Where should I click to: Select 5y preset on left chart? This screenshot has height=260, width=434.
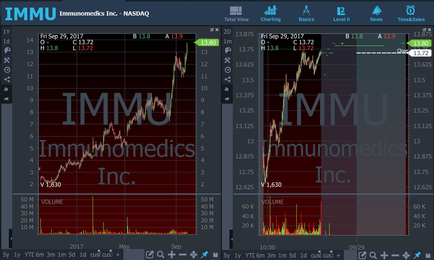[6, 255]
